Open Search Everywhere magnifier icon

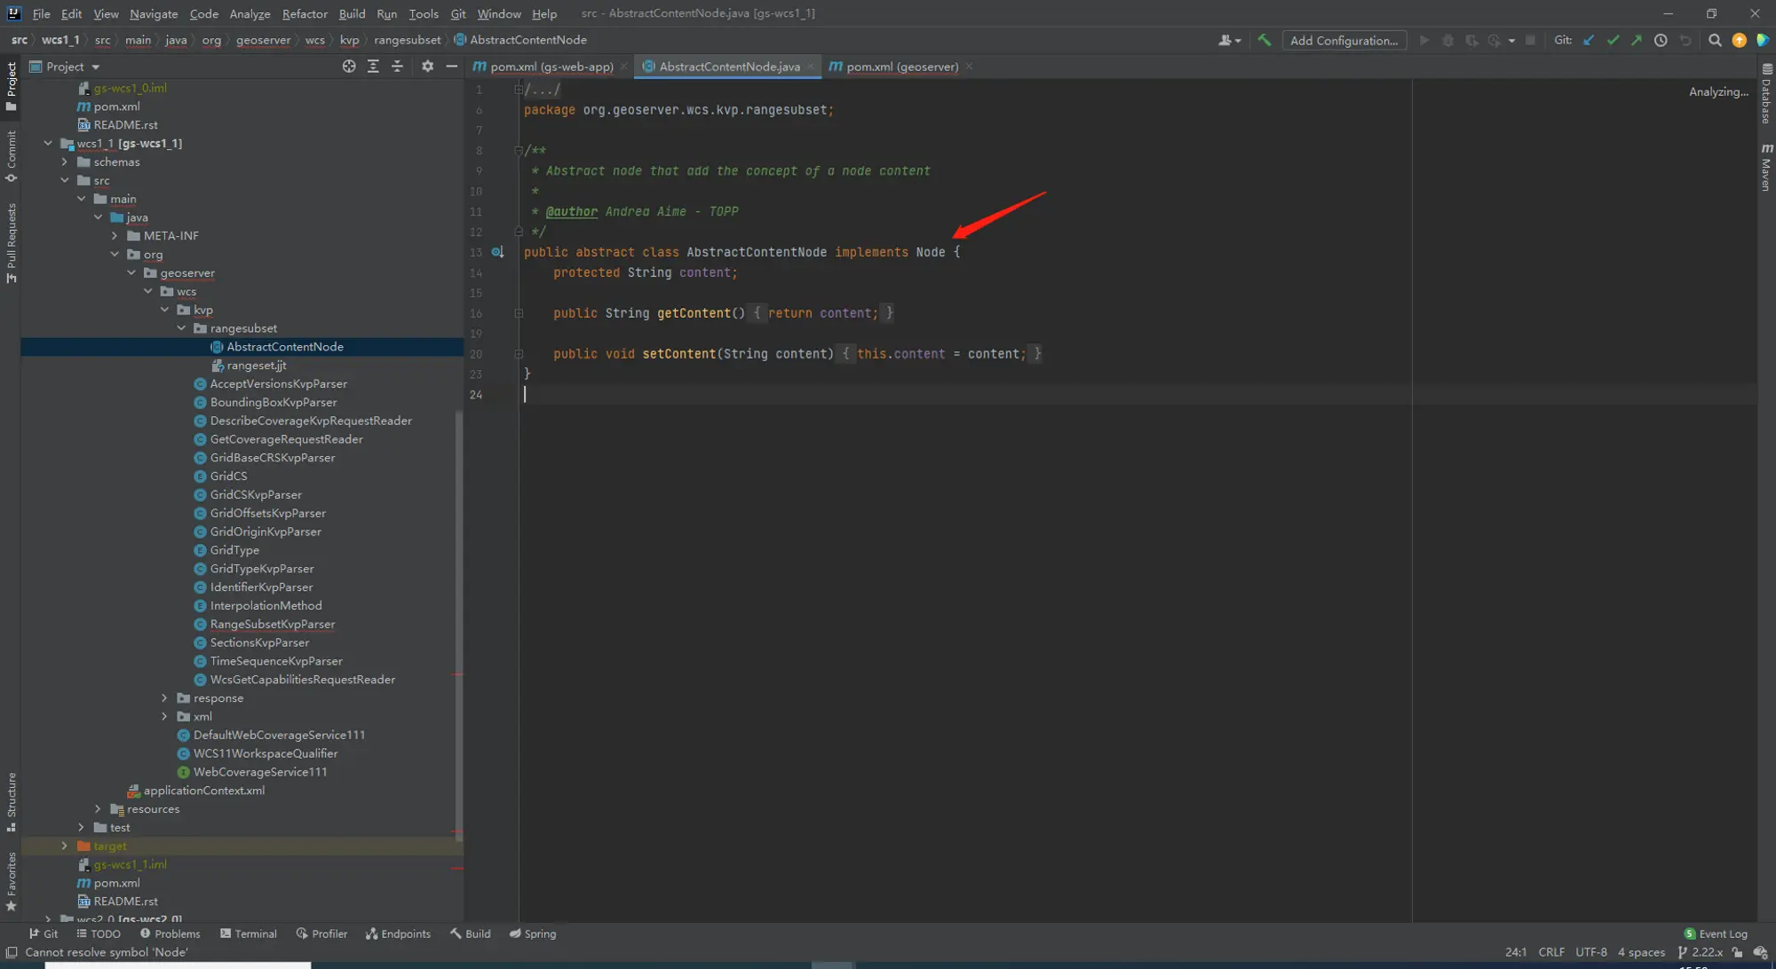tap(1715, 40)
